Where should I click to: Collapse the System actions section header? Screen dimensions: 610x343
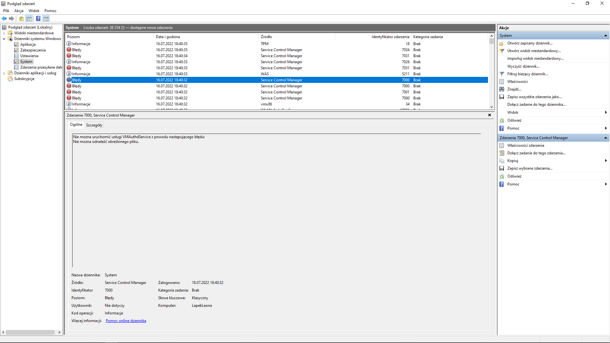click(606, 36)
